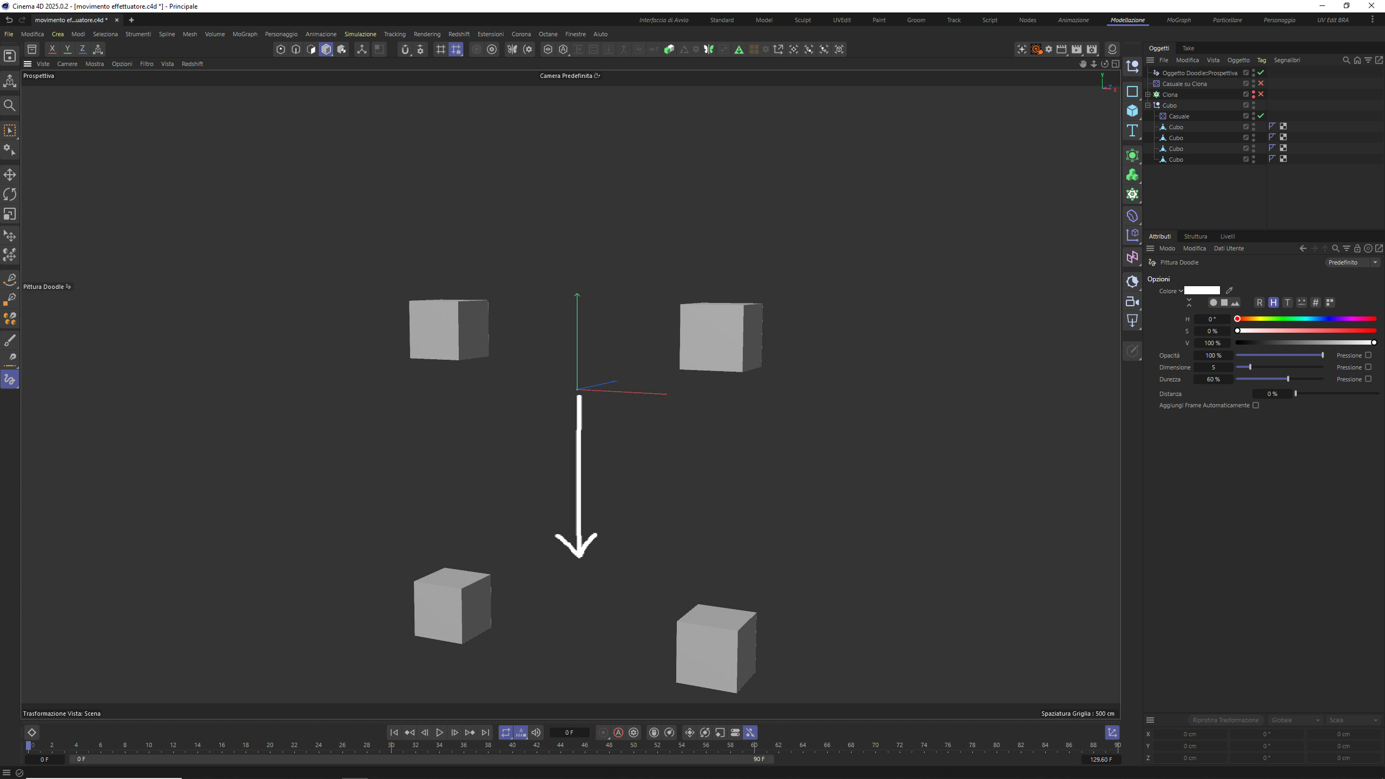The width and height of the screenshot is (1385, 779).
Task: Enable Aggiungi Frame Automaticamente checkbox
Action: [1256, 405]
